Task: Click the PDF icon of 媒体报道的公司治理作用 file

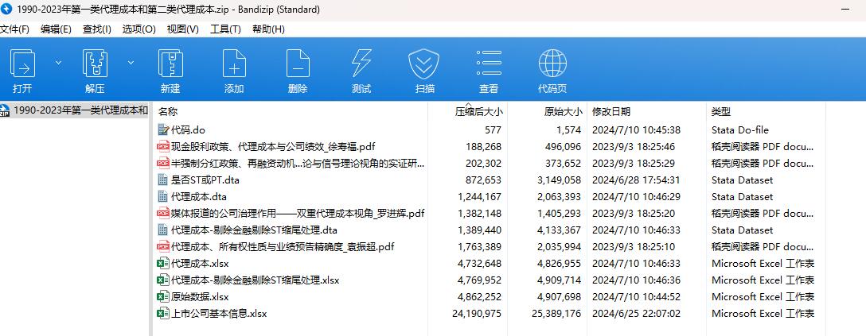Action: [x=163, y=213]
